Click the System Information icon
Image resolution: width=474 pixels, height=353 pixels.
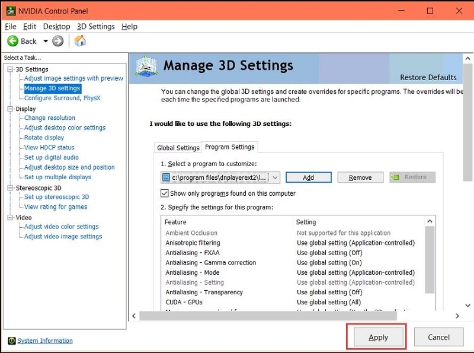click(x=11, y=341)
